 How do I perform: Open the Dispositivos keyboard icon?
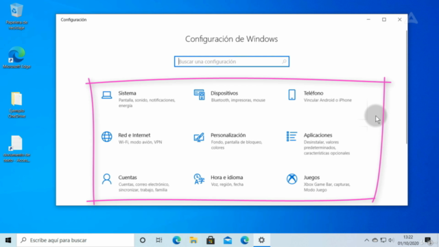coord(199,95)
